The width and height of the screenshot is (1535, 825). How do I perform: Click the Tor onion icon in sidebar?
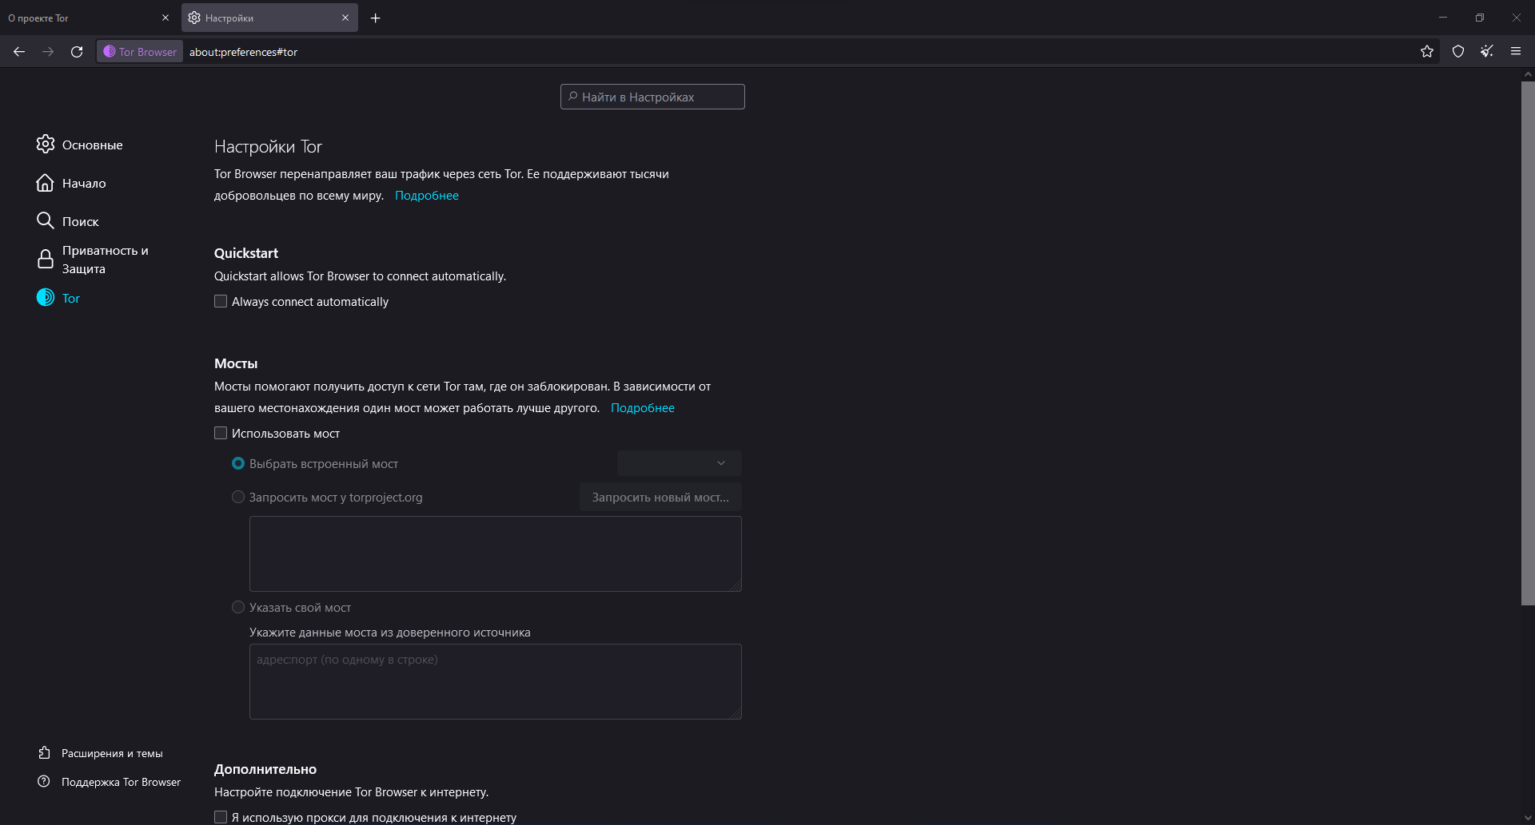(46, 297)
